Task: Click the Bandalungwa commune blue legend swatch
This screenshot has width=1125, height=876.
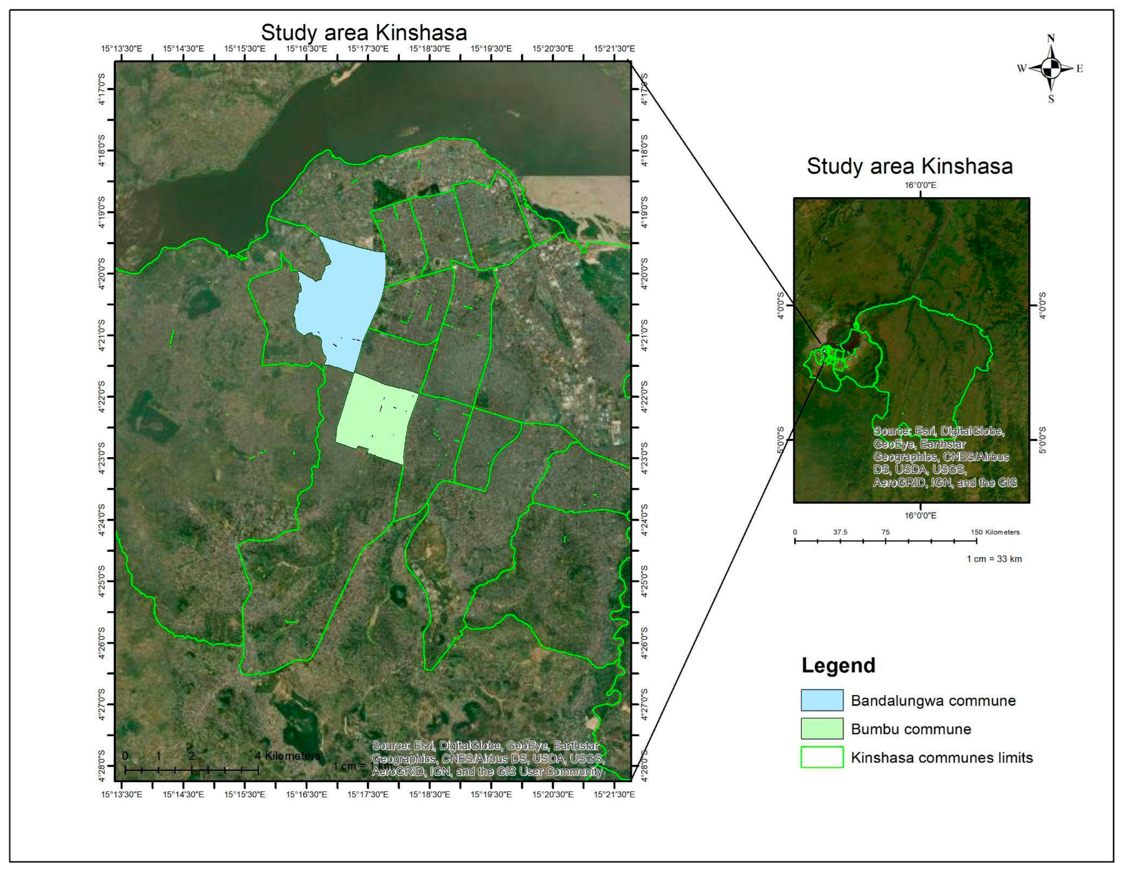Action: pos(822,700)
